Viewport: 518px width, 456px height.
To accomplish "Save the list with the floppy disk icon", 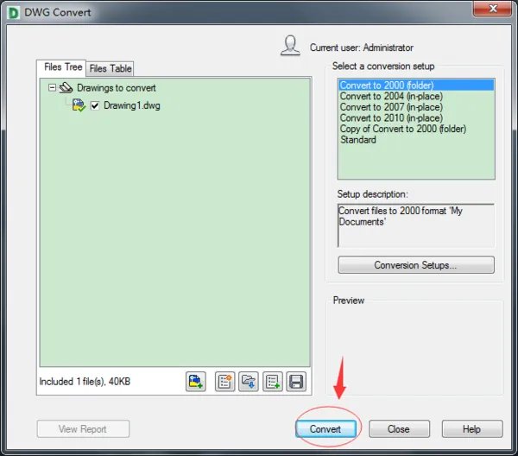I will (x=295, y=382).
